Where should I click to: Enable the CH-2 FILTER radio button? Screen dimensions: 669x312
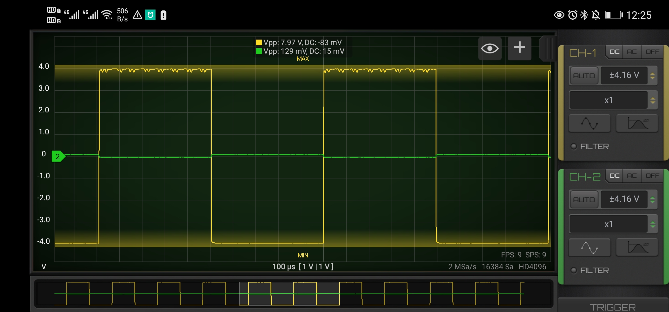tap(574, 270)
